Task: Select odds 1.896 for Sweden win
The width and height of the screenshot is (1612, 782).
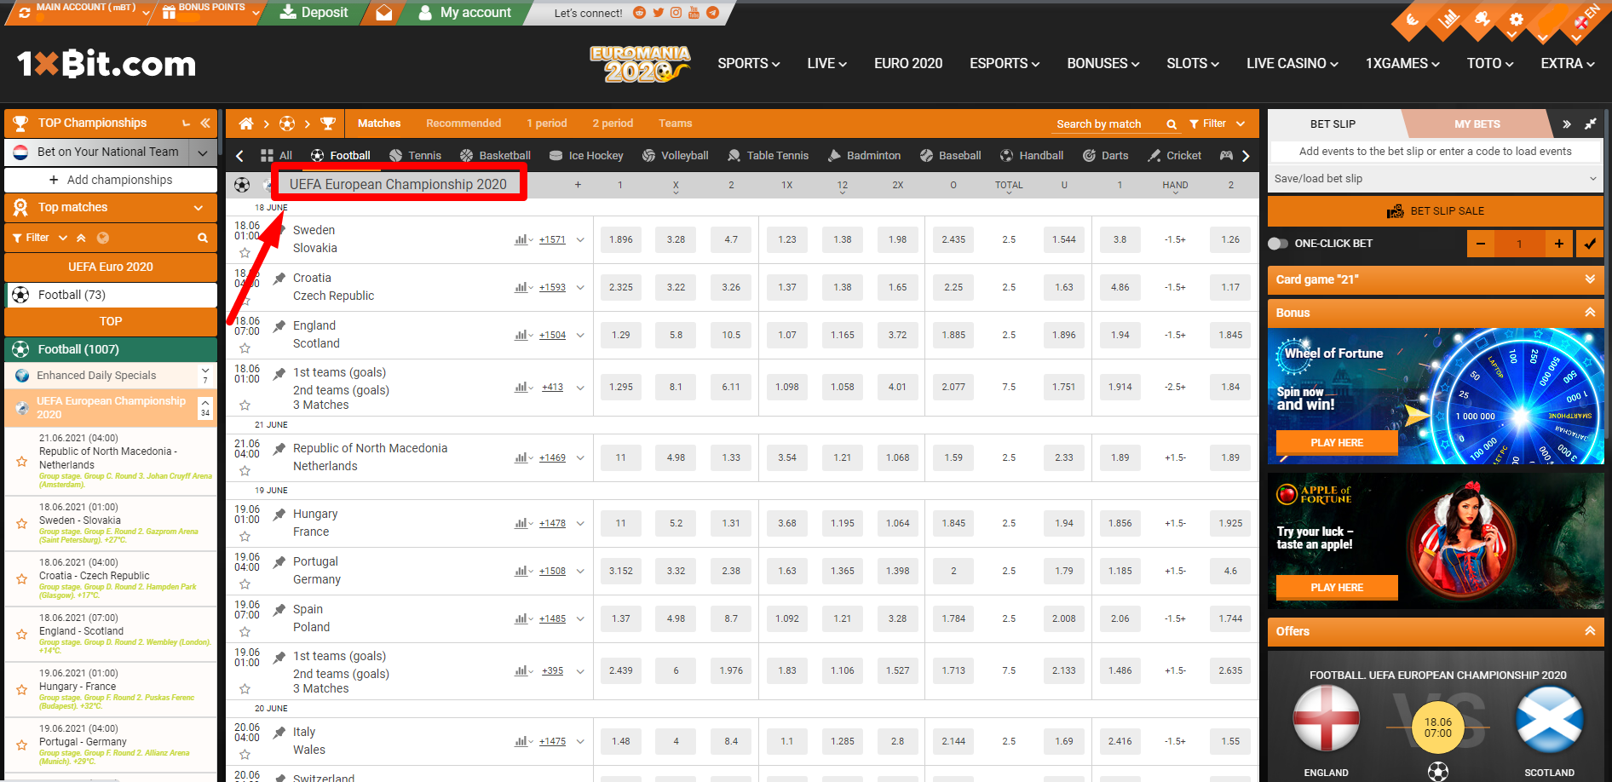Action: pos(621,240)
